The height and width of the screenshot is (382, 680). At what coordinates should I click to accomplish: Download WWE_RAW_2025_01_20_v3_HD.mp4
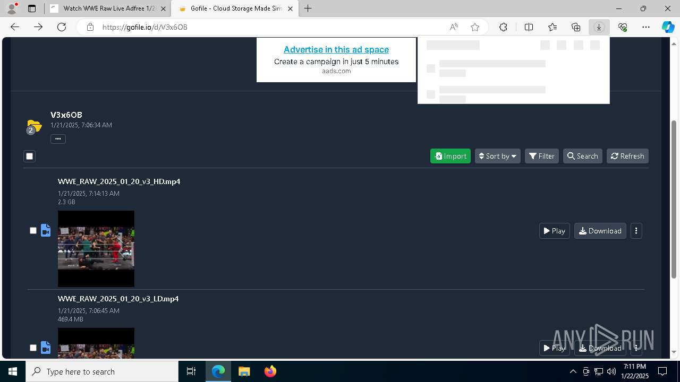600,231
